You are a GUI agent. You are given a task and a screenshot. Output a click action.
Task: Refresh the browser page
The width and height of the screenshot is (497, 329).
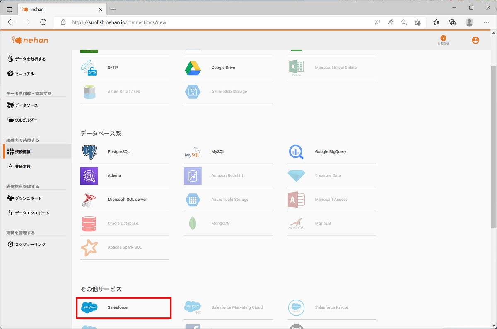pos(44,22)
